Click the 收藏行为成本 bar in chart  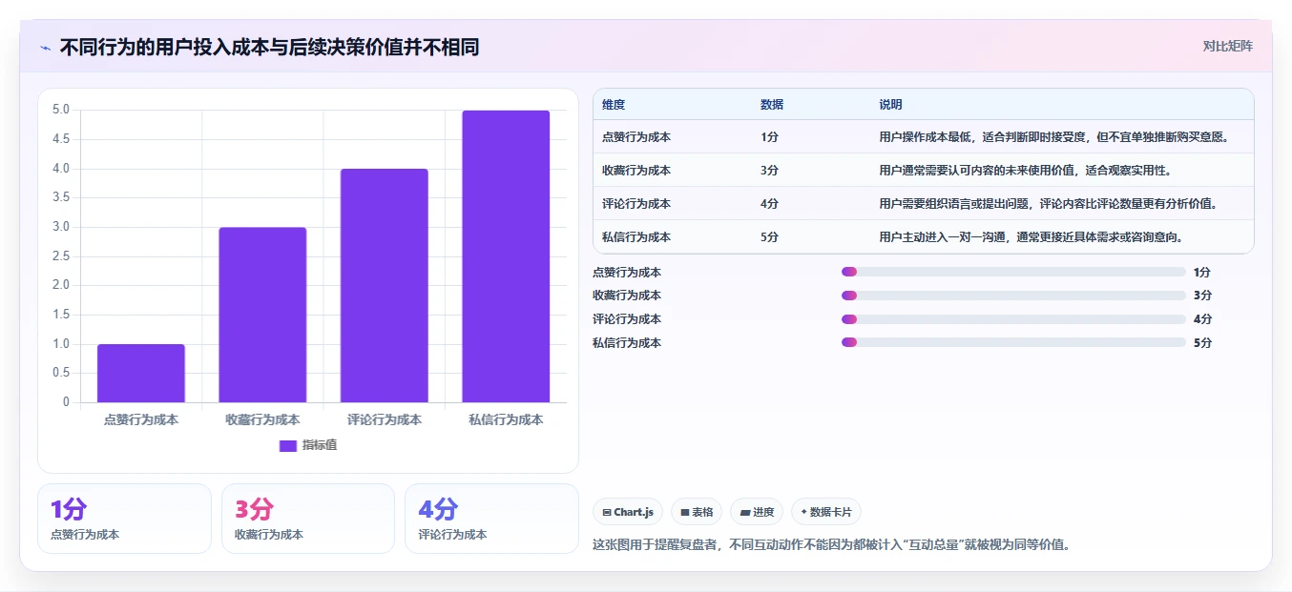262,315
